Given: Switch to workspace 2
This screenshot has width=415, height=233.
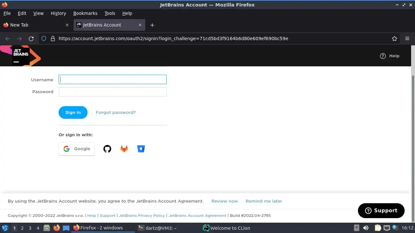Looking at the screenshot, I should coord(22,228).
